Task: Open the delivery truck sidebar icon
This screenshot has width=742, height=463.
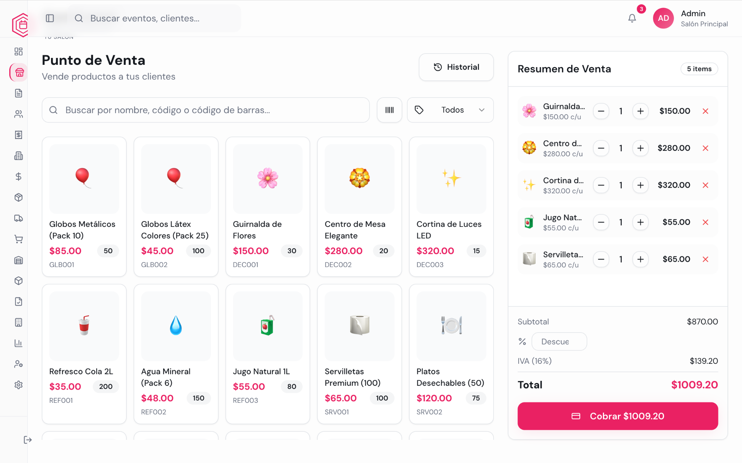Action: coord(19,218)
